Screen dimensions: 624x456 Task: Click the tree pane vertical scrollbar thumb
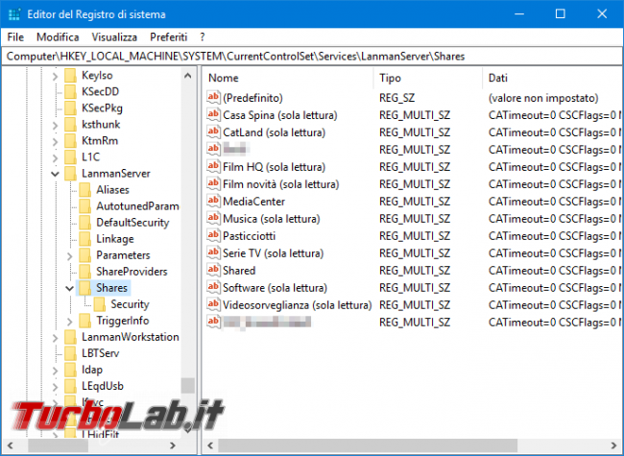click(x=188, y=385)
